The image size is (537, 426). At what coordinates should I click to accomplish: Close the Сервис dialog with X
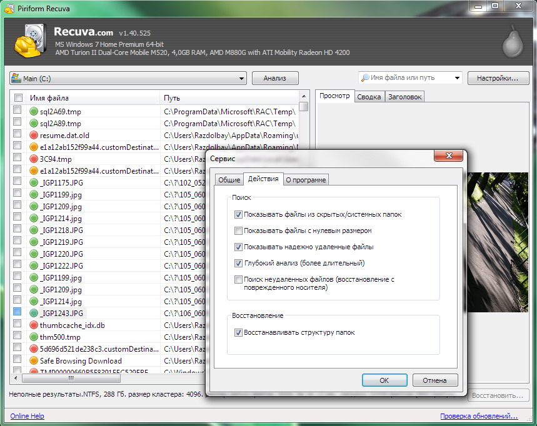point(448,156)
